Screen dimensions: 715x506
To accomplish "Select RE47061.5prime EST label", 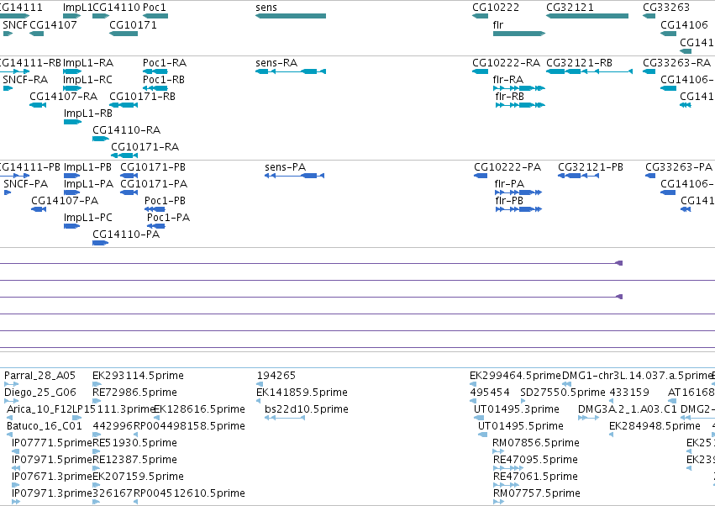I will point(535,477).
